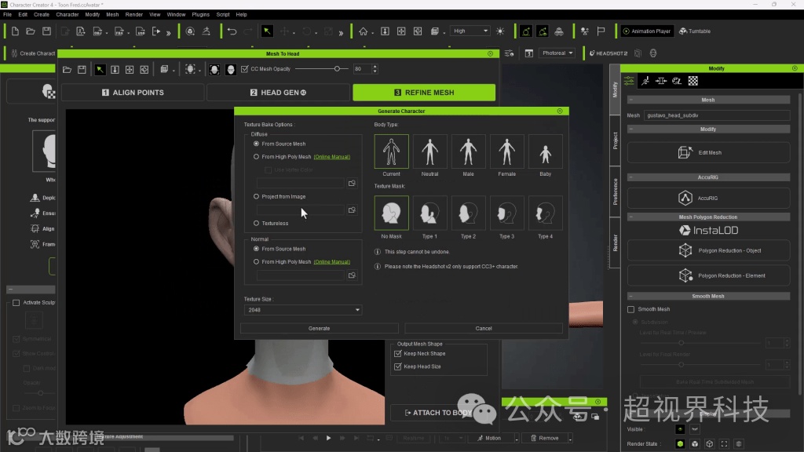Open the Plugins menu

(200, 15)
